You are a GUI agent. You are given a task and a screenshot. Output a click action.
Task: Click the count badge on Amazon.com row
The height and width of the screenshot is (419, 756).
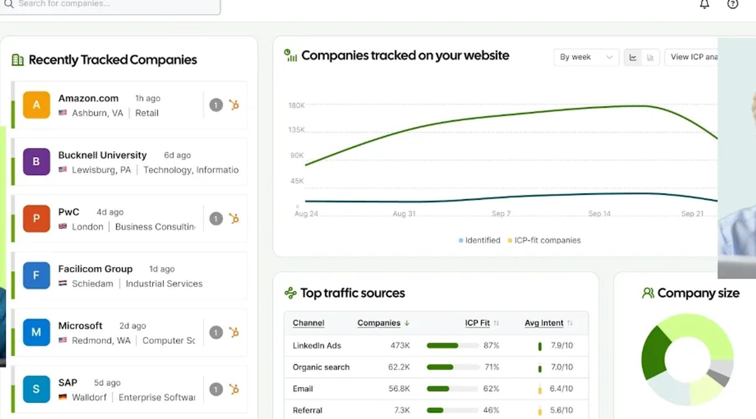coord(216,105)
